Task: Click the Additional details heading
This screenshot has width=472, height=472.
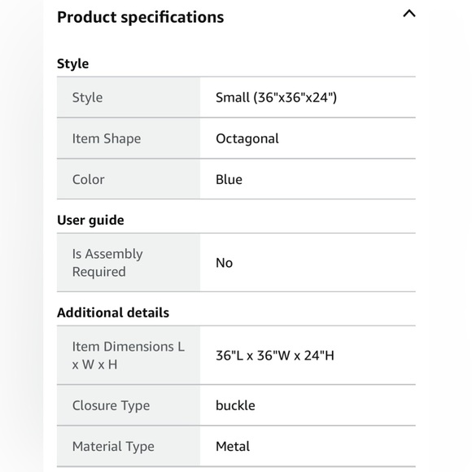Action: (x=113, y=312)
